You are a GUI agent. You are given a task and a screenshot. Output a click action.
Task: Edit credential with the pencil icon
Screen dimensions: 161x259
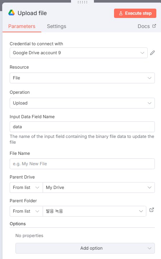[152, 53]
